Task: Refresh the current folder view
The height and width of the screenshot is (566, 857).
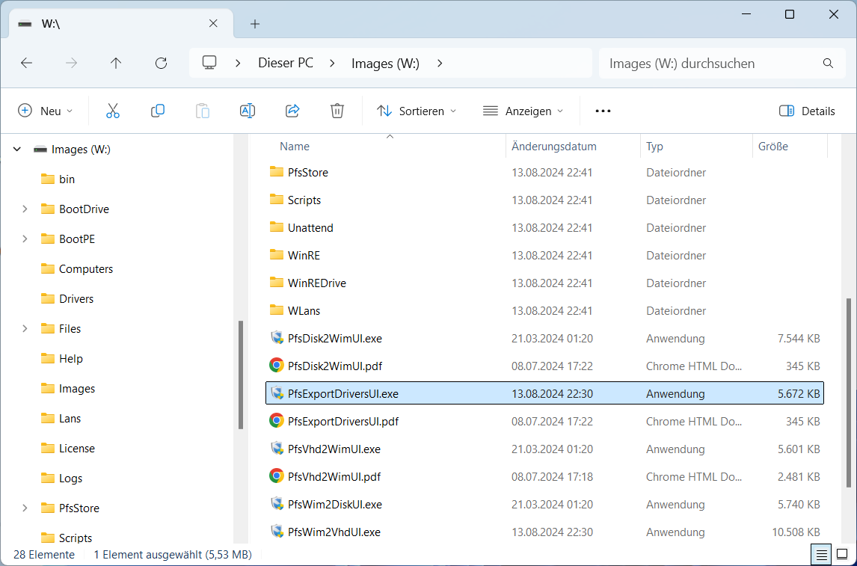Action: coord(161,64)
